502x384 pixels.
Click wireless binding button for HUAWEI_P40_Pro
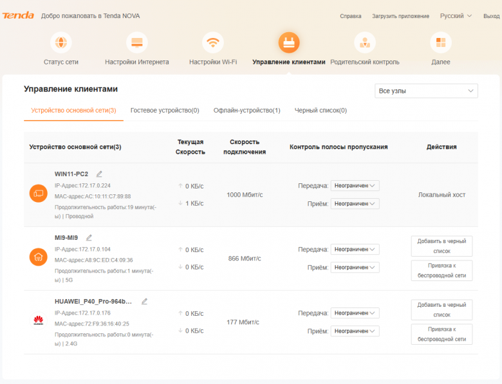tap(442, 334)
